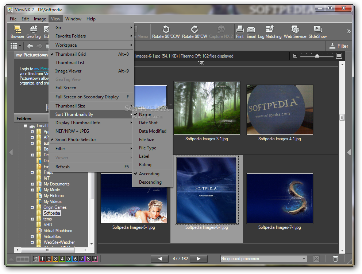Open the Workspace submenu
Viewport: 362px width, 274px height.
coord(92,45)
